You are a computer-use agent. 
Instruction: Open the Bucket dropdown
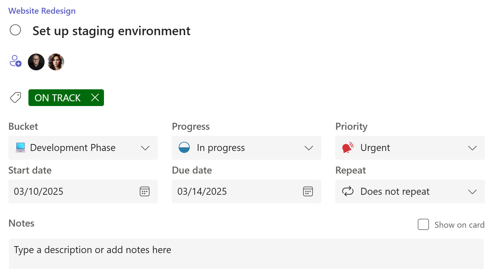145,148
